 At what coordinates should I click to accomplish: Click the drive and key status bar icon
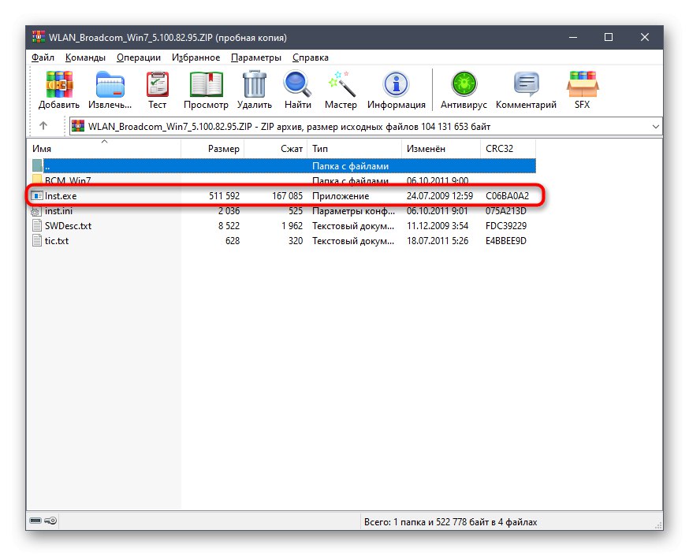(43, 521)
